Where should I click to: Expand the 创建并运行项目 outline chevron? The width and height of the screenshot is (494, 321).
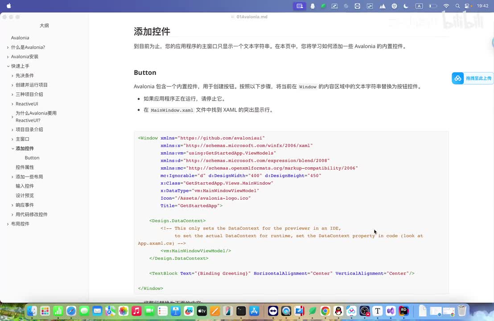tap(12, 85)
